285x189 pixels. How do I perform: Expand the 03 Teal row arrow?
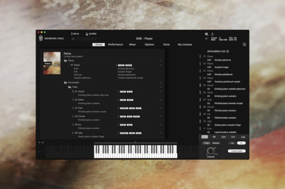coord(161,108)
